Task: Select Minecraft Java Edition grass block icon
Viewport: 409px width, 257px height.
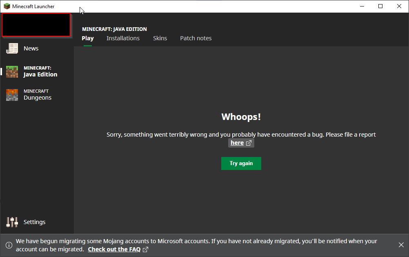Action: click(12, 72)
